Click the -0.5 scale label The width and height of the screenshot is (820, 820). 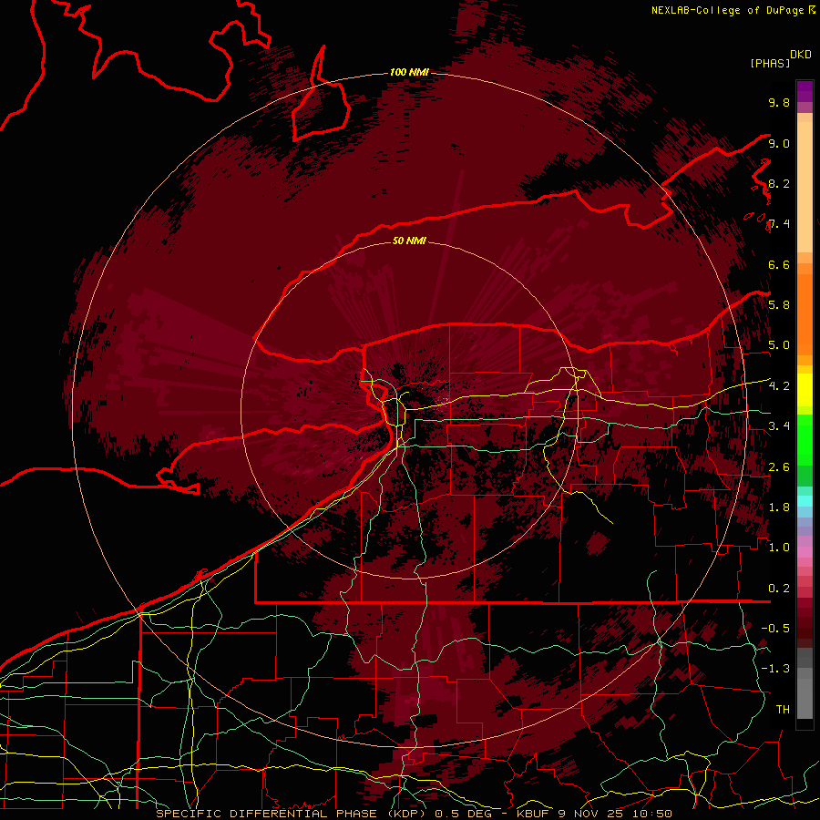pos(775,628)
